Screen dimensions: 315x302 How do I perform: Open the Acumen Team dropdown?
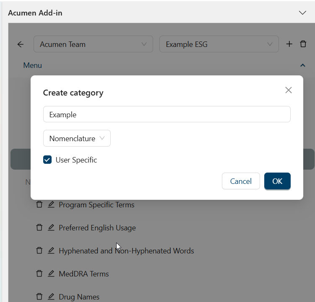pyautogui.click(x=93, y=44)
